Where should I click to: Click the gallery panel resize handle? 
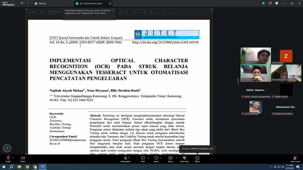(x=238, y=81)
